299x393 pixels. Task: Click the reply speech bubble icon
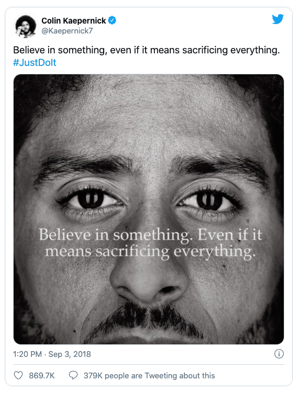click(73, 375)
